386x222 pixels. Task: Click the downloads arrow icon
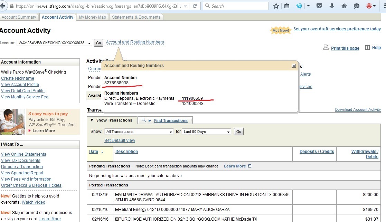point(332,6)
